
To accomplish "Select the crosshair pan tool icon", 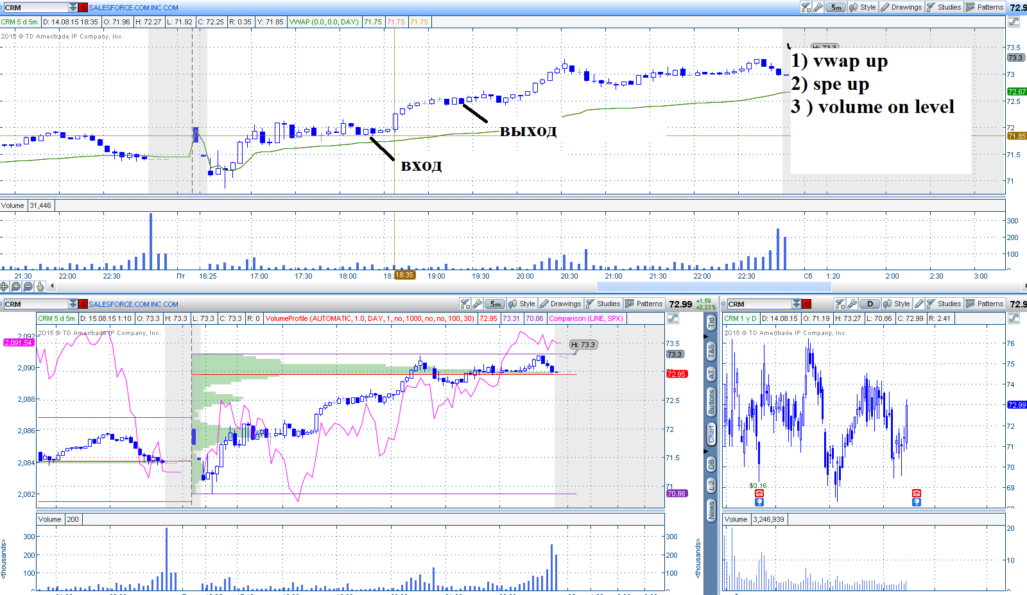I will click(4, 286).
